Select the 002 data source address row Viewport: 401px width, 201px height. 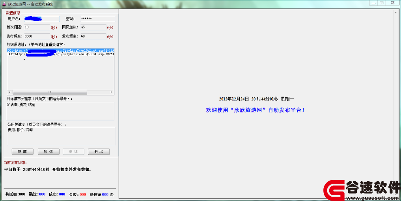[x=61, y=54]
